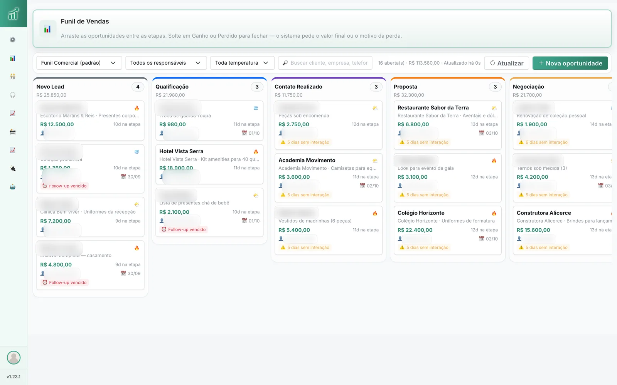This screenshot has width=617, height=385.
Task: Click the app logo with growth chart
Action: point(13,13)
